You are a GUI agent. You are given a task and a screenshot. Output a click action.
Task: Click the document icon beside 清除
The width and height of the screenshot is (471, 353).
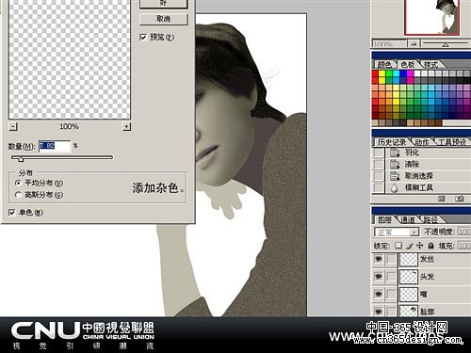(395, 164)
